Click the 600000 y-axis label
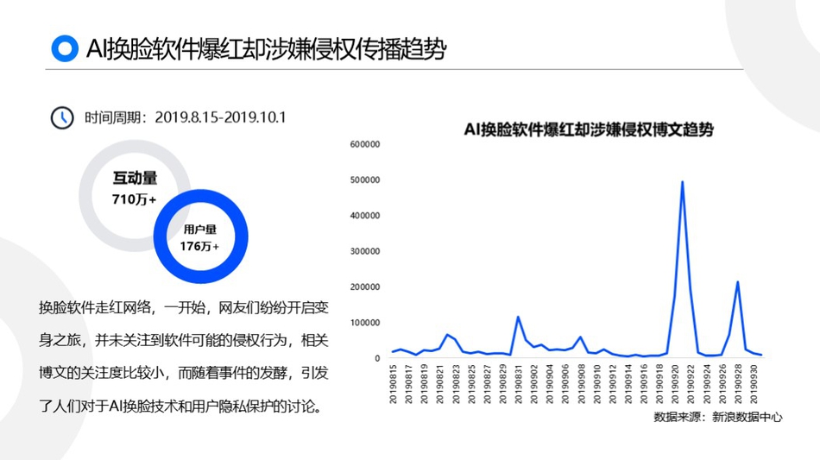The height and width of the screenshot is (460, 820). tap(365, 144)
